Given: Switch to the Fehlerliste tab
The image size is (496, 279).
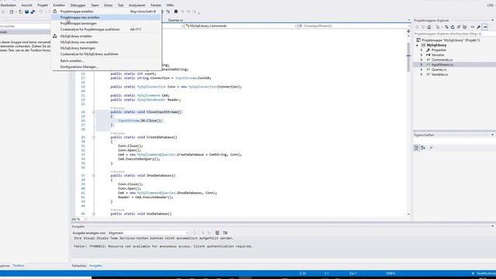Looking at the screenshot, I should [x=79, y=266].
